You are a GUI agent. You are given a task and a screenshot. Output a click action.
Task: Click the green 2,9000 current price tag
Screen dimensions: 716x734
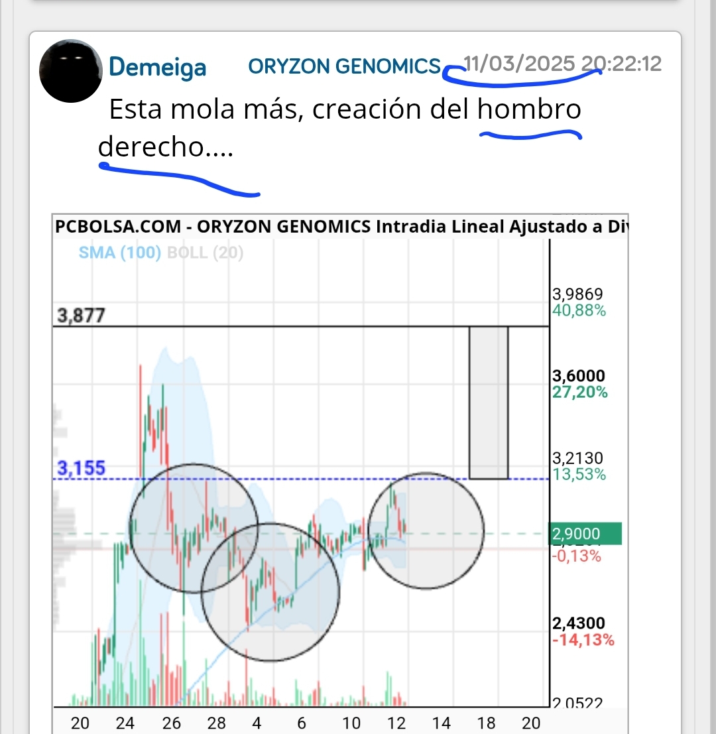coord(585,534)
